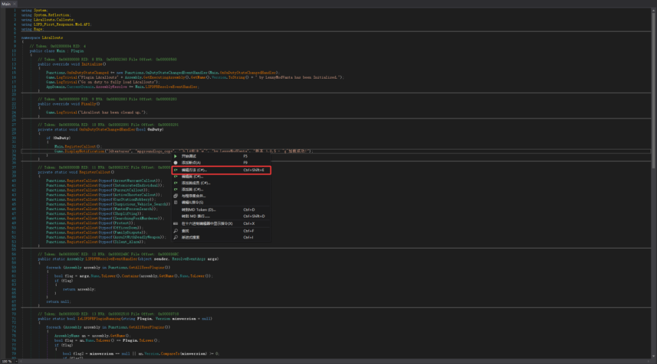This screenshot has width=657, height=364.
Task: Click 'DisplayNotification' call on line 33
Action: tap(85, 151)
